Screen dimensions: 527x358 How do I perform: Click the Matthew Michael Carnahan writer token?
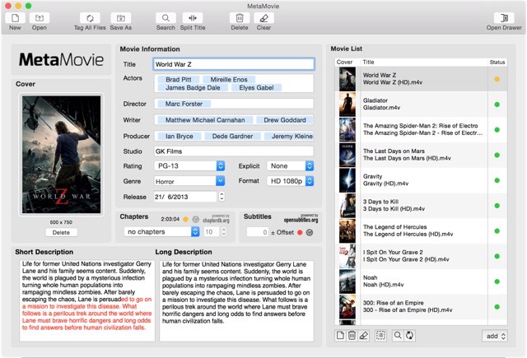point(205,120)
